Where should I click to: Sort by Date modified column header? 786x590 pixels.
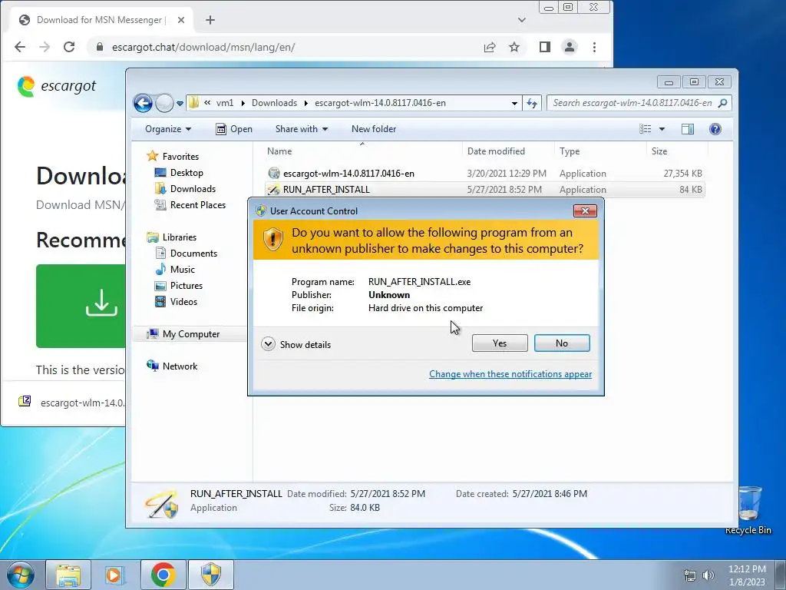(508, 151)
